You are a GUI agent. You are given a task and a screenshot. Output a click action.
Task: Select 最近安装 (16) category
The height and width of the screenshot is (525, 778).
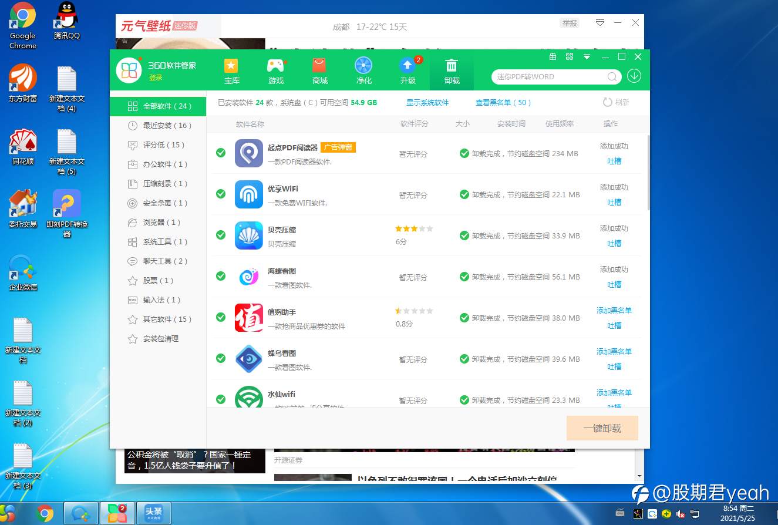coord(158,126)
